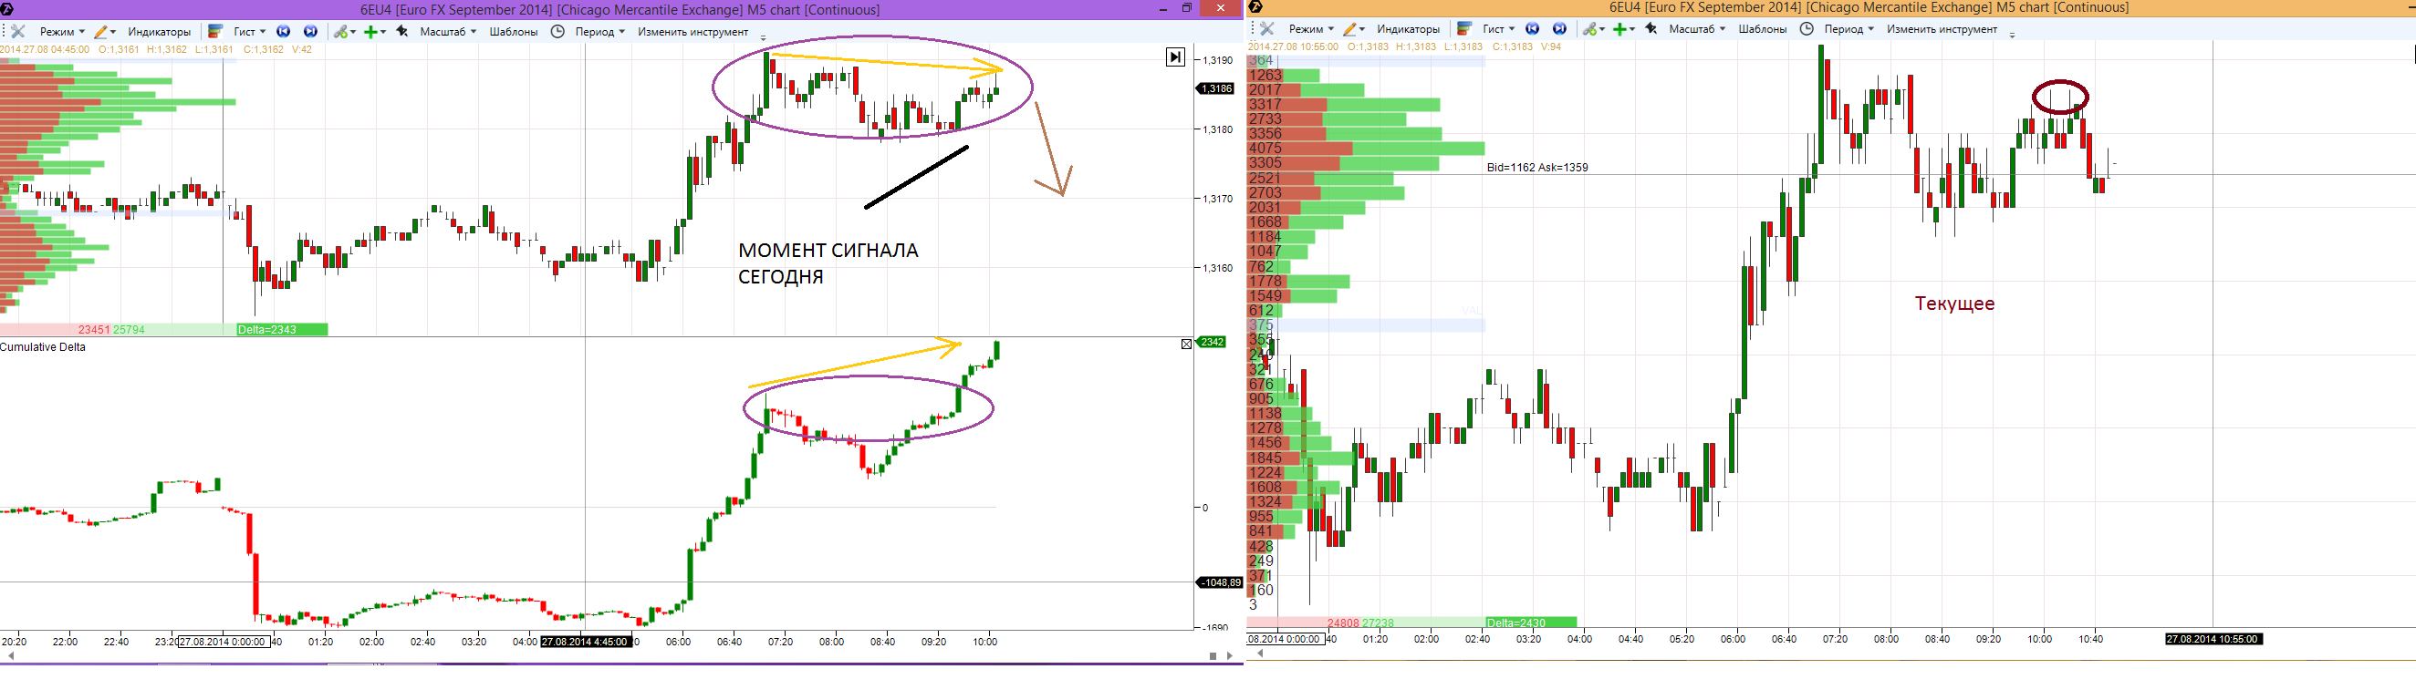Click histogram bars icon in left purple window
Image resolution: width=2416 pixels, height=700 pixels.
(215, 32)
